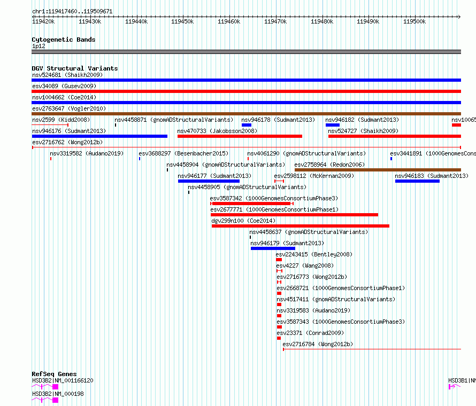The width and height of the screenshot is (476, 406).
Task: Click the nsv946182 (Sudmant2013) label
Action: (x=362, y=120)
